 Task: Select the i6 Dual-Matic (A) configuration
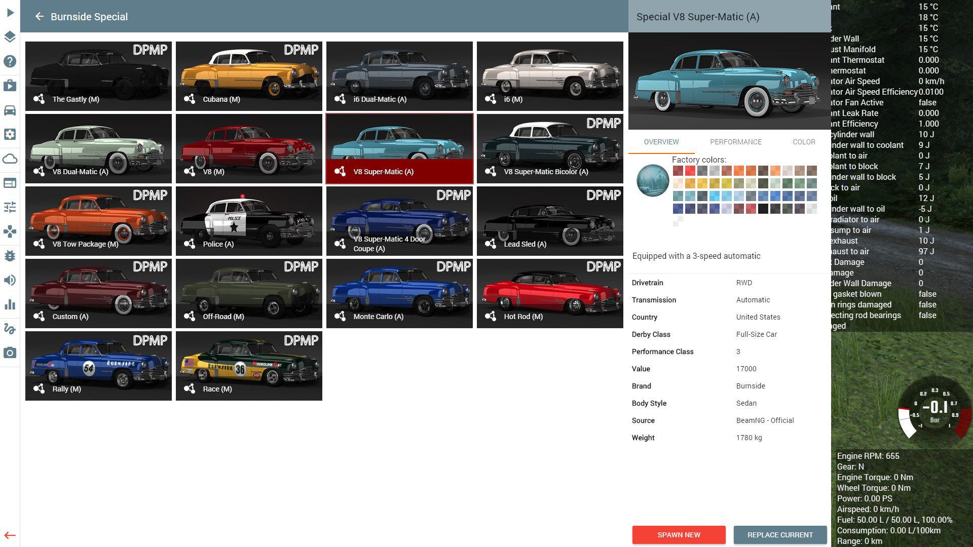(x=399, y=76)
